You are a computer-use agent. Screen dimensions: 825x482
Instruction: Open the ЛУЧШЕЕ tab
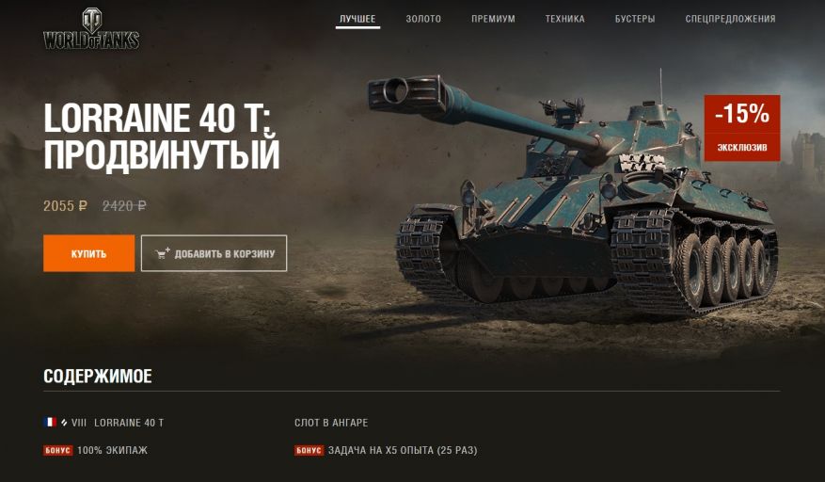click(357, 19)
